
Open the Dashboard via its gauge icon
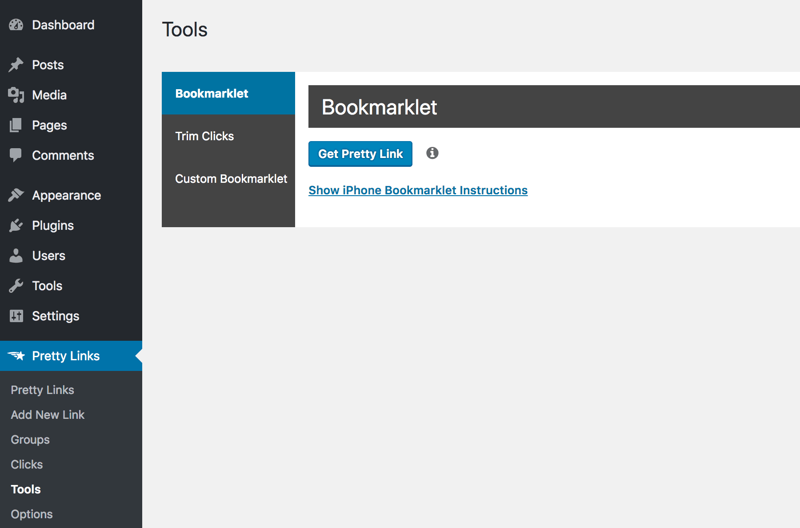[x=16, y=24]
